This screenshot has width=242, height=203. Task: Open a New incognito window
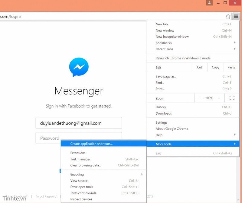tap(193, 36)
